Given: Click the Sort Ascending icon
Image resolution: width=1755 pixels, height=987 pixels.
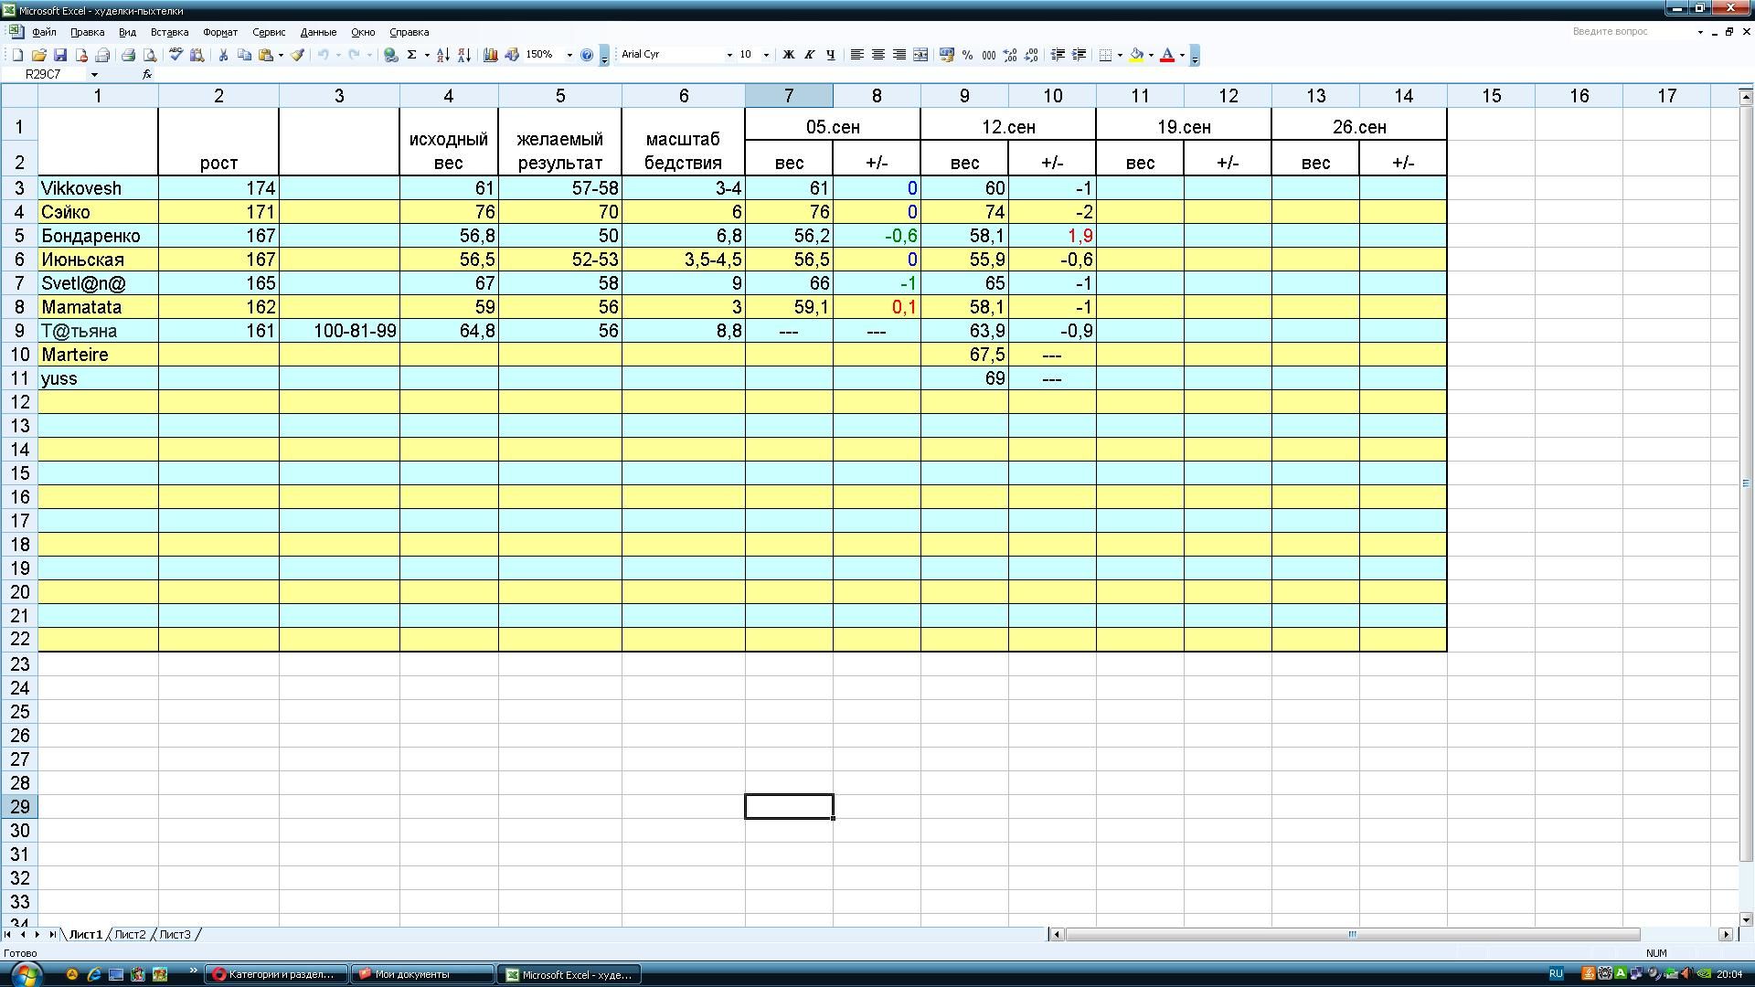Looking at the screenshot, I should (442, 55).
